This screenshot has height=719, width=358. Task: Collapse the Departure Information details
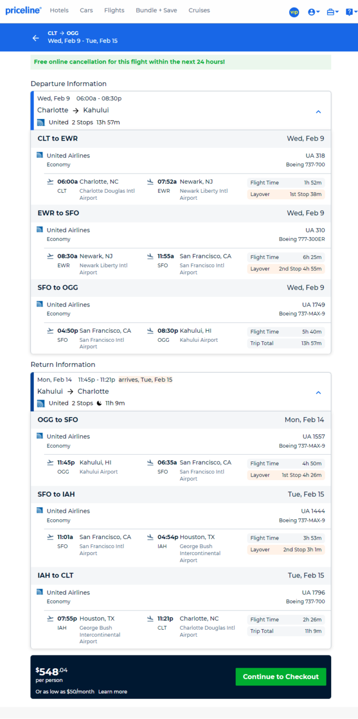pyautogui.click(x=318, y=112)
